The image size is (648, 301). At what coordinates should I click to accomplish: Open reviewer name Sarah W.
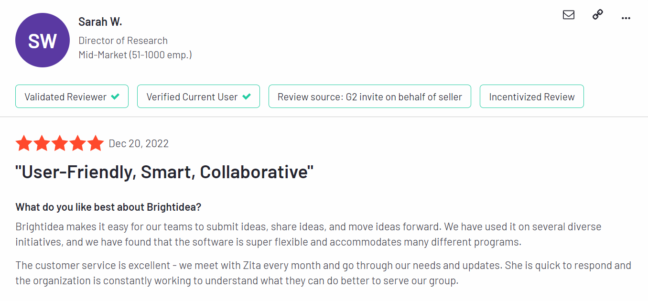tap(100, 21)
